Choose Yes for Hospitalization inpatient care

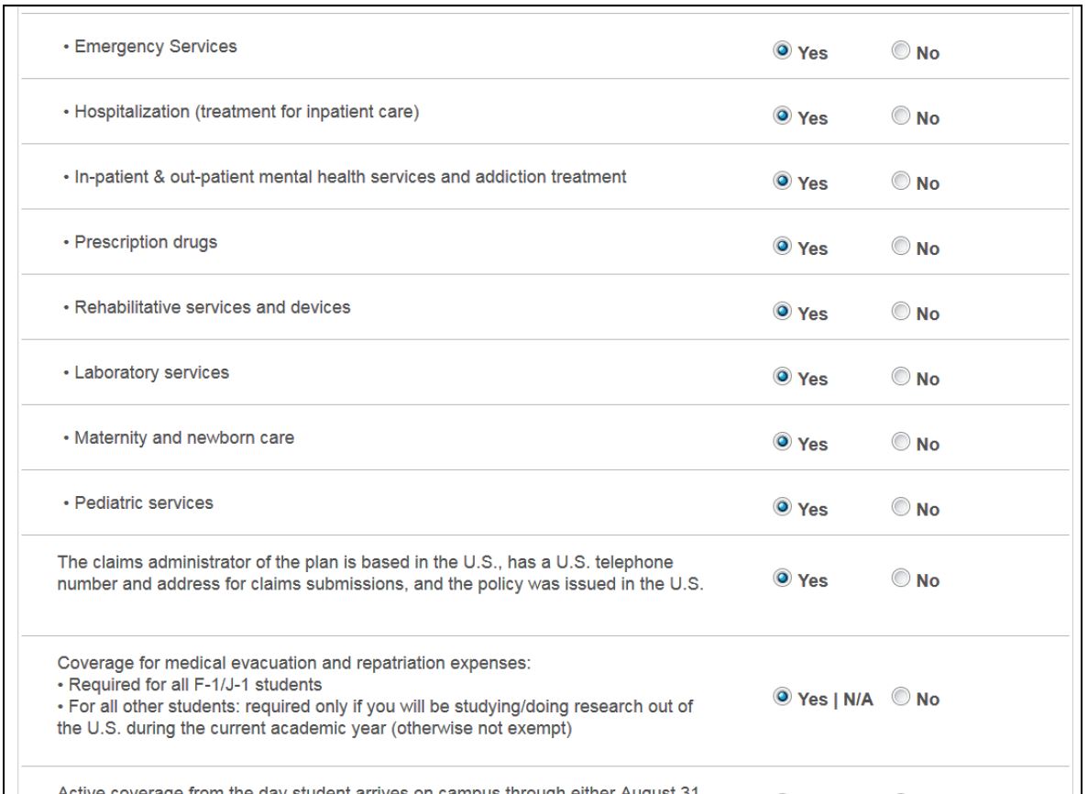tap(782, 116)
